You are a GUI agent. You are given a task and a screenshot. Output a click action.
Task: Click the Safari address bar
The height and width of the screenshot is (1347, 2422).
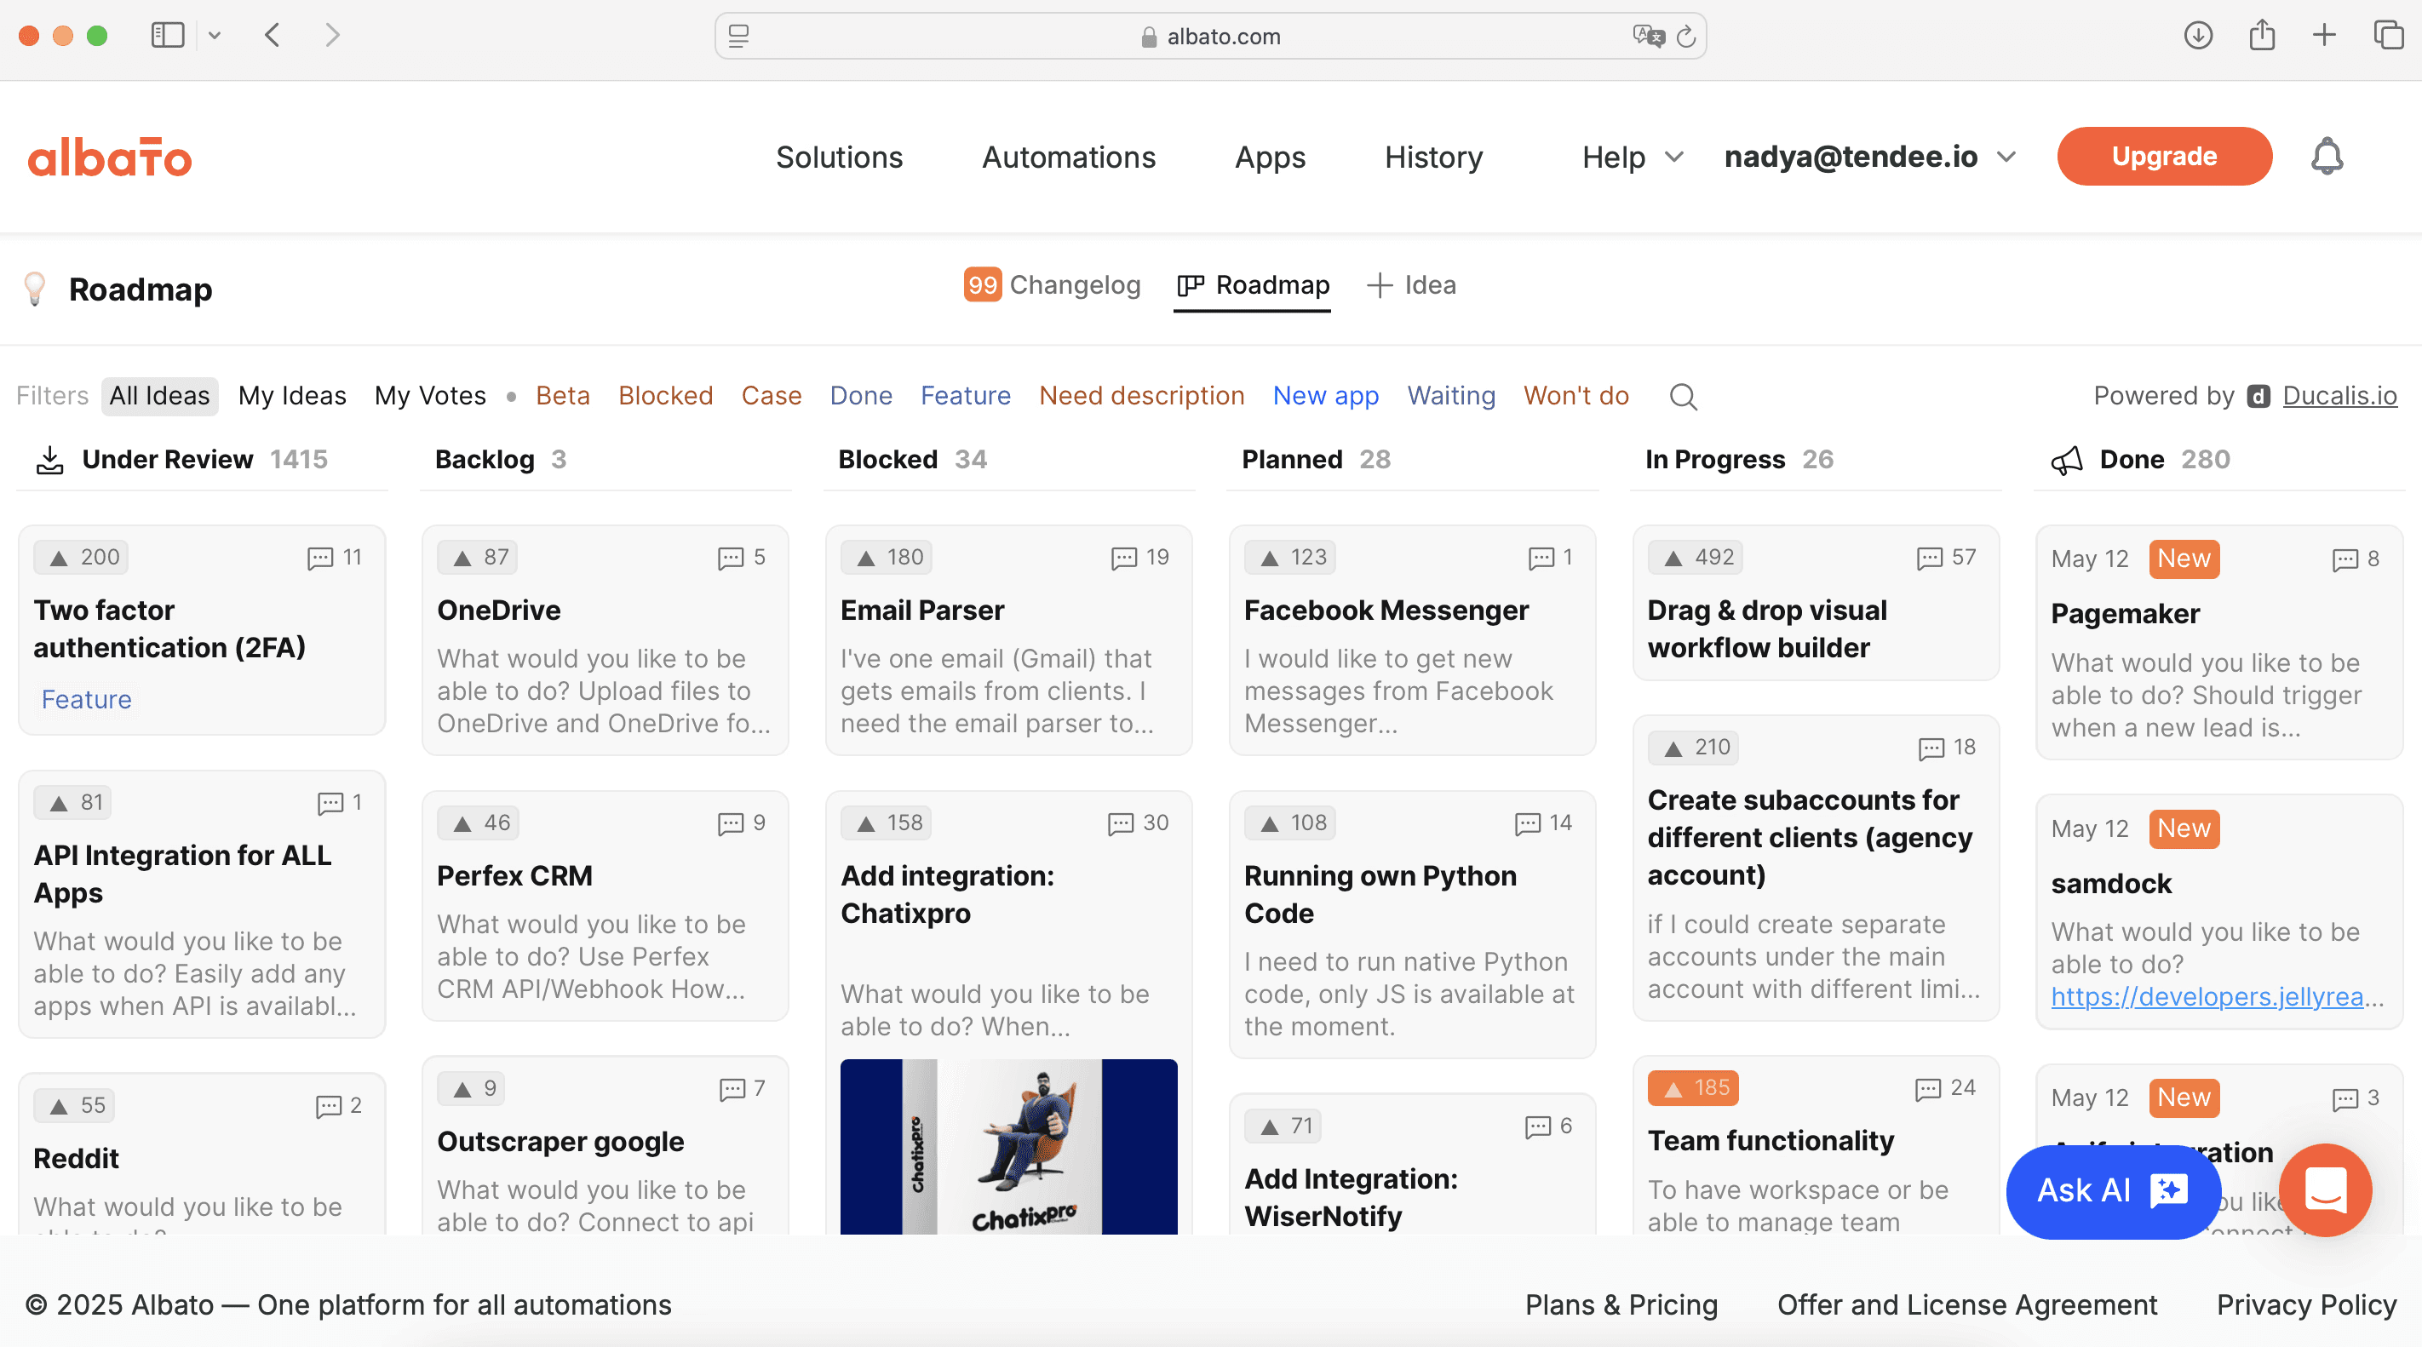tap(1210, 37)
